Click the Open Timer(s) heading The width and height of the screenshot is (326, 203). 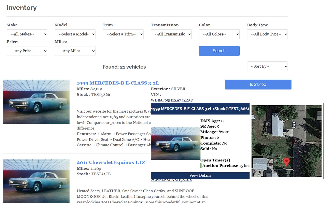(215, 160)
